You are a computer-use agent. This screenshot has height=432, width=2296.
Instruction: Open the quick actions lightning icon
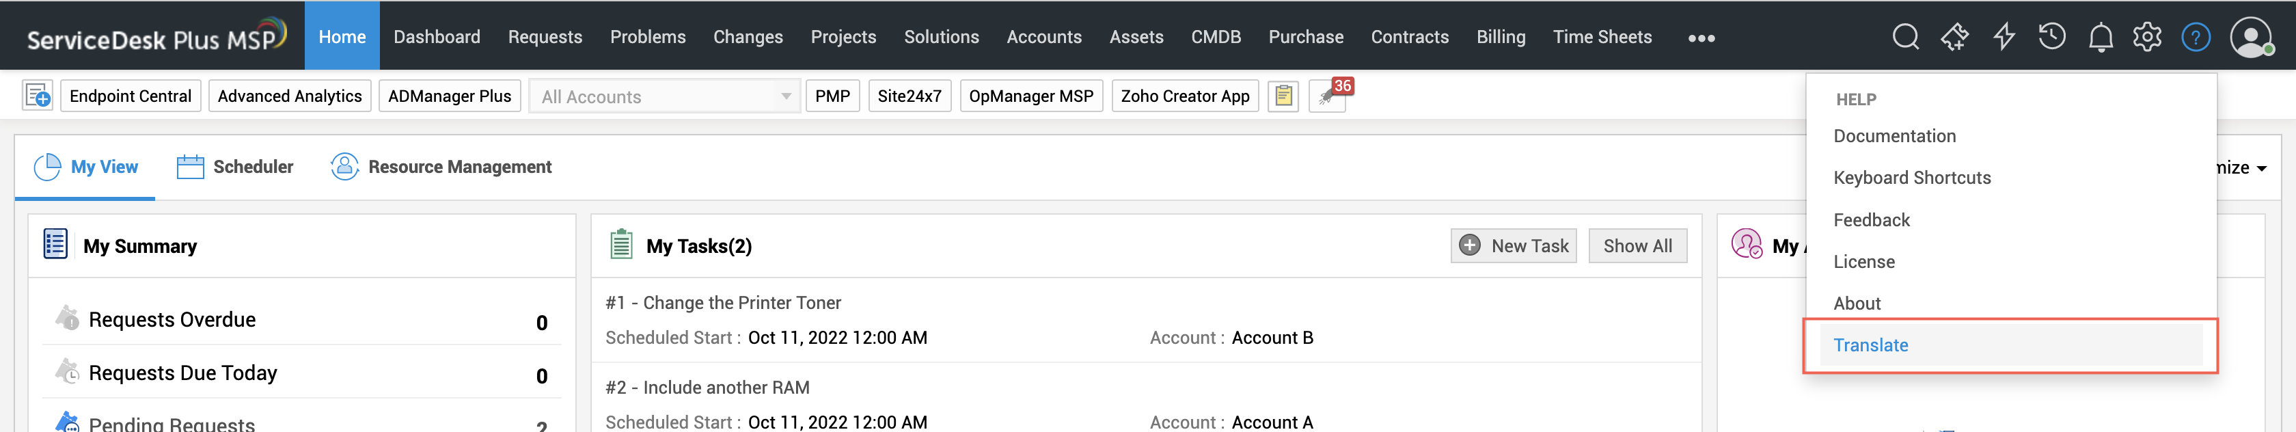coord(2004,36)
